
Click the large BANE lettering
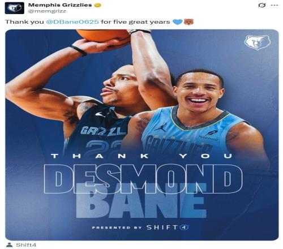click(x=141, y=201)
